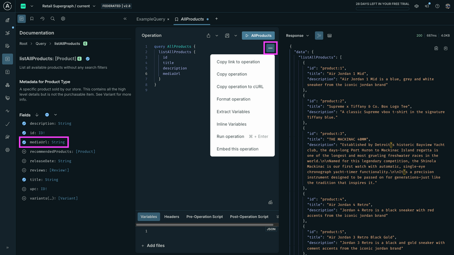Screen dimensions: 454x255
Task: Switch to ExampleQuery tab
Action: (x=150, y=19)
